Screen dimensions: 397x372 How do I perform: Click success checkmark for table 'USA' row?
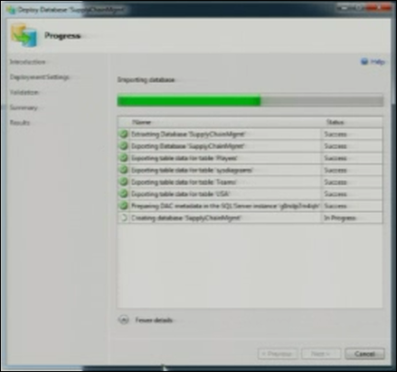(124, 193)
